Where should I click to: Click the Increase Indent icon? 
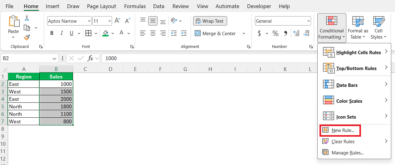point(184,33)
